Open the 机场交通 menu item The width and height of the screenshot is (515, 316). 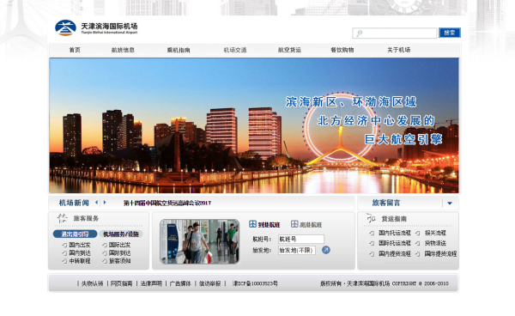(x=235, y=50)
